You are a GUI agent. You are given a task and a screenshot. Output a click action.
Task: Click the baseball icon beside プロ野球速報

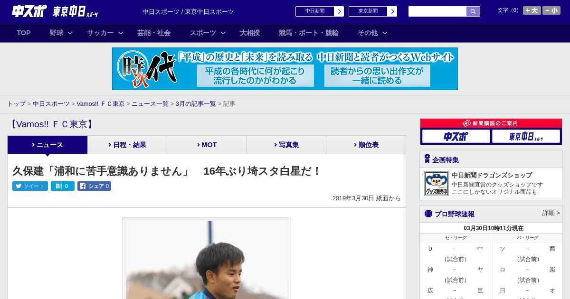[428, 214]
